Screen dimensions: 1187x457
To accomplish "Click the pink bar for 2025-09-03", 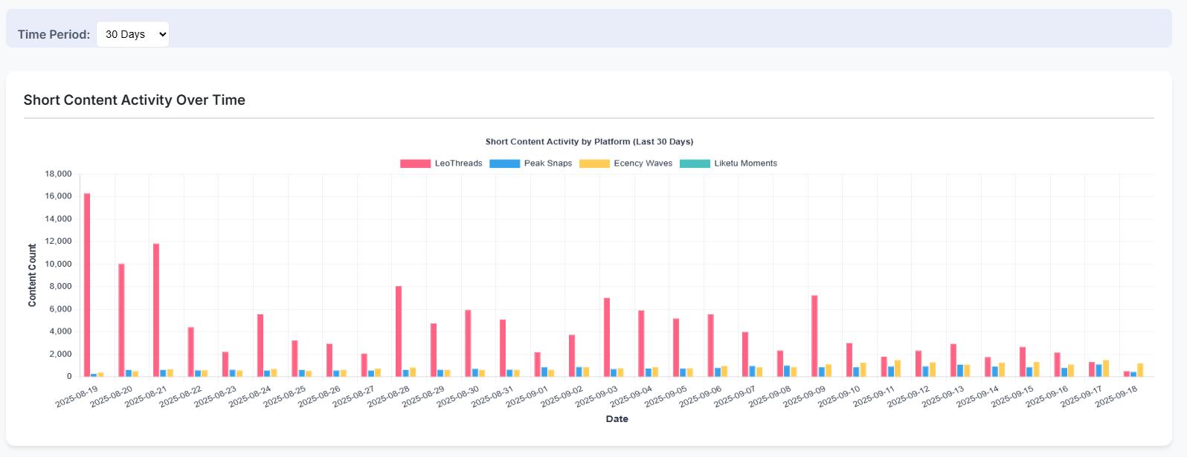I will (607, 337).
